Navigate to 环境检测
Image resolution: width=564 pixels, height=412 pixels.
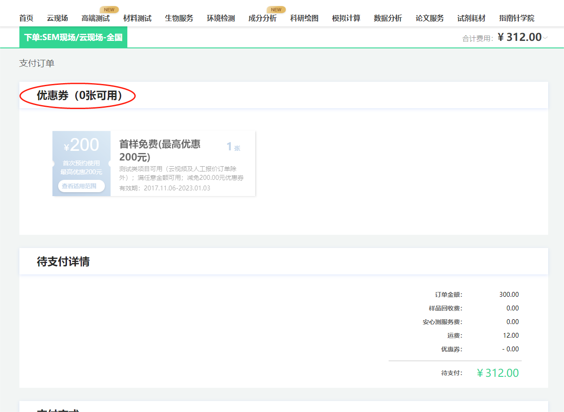click(x=221, y=18)
